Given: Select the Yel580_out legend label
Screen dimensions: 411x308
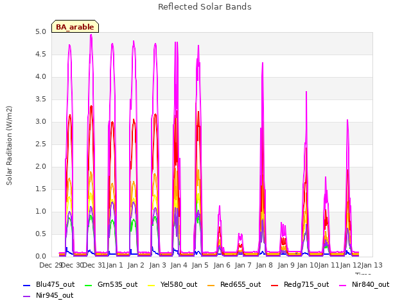Looking at the screenshot, I should point(179,284).
